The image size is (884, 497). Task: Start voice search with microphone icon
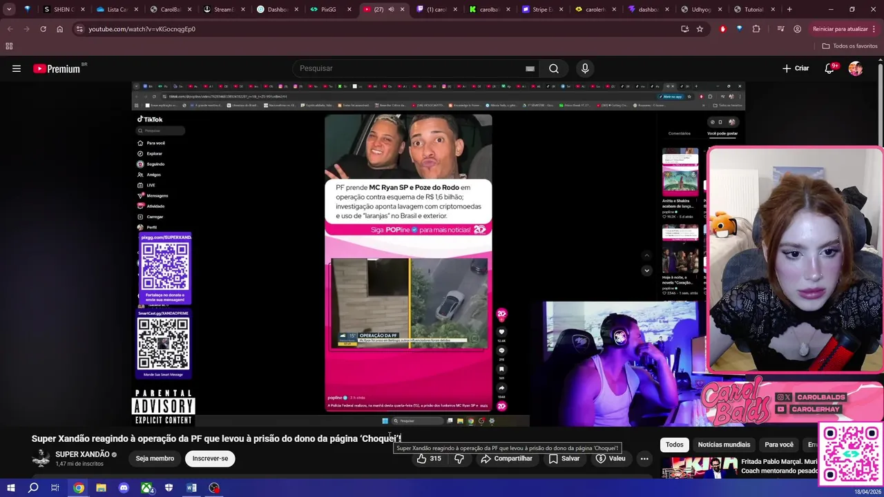coord(585,68)
